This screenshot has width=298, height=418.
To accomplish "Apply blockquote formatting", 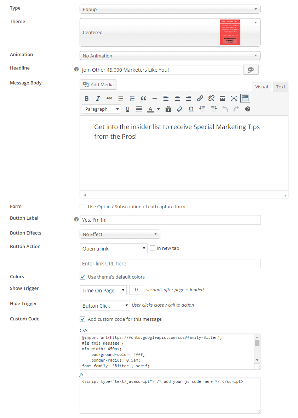I will coord(143,98).
